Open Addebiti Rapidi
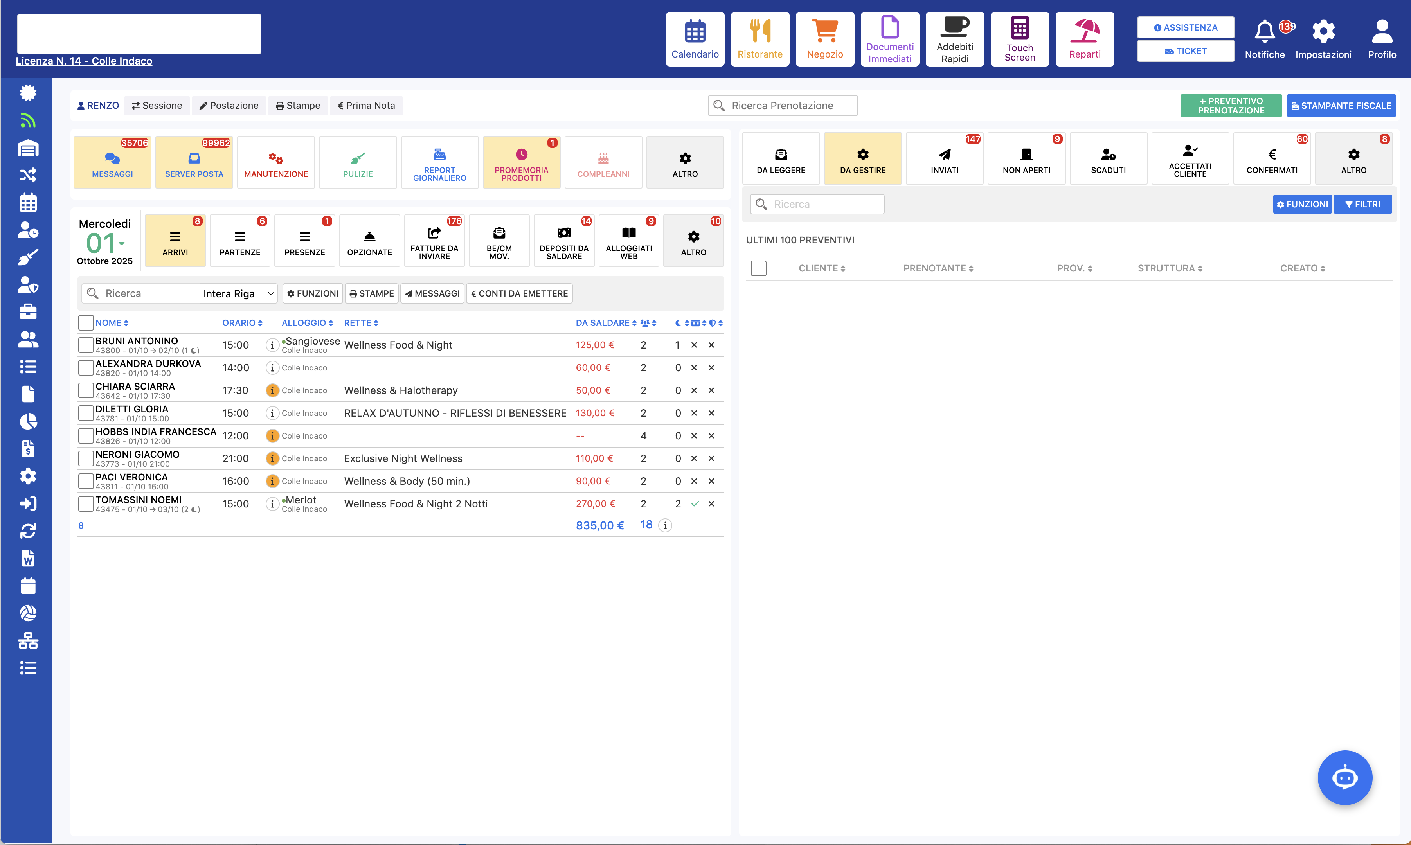 pos(954,39)
